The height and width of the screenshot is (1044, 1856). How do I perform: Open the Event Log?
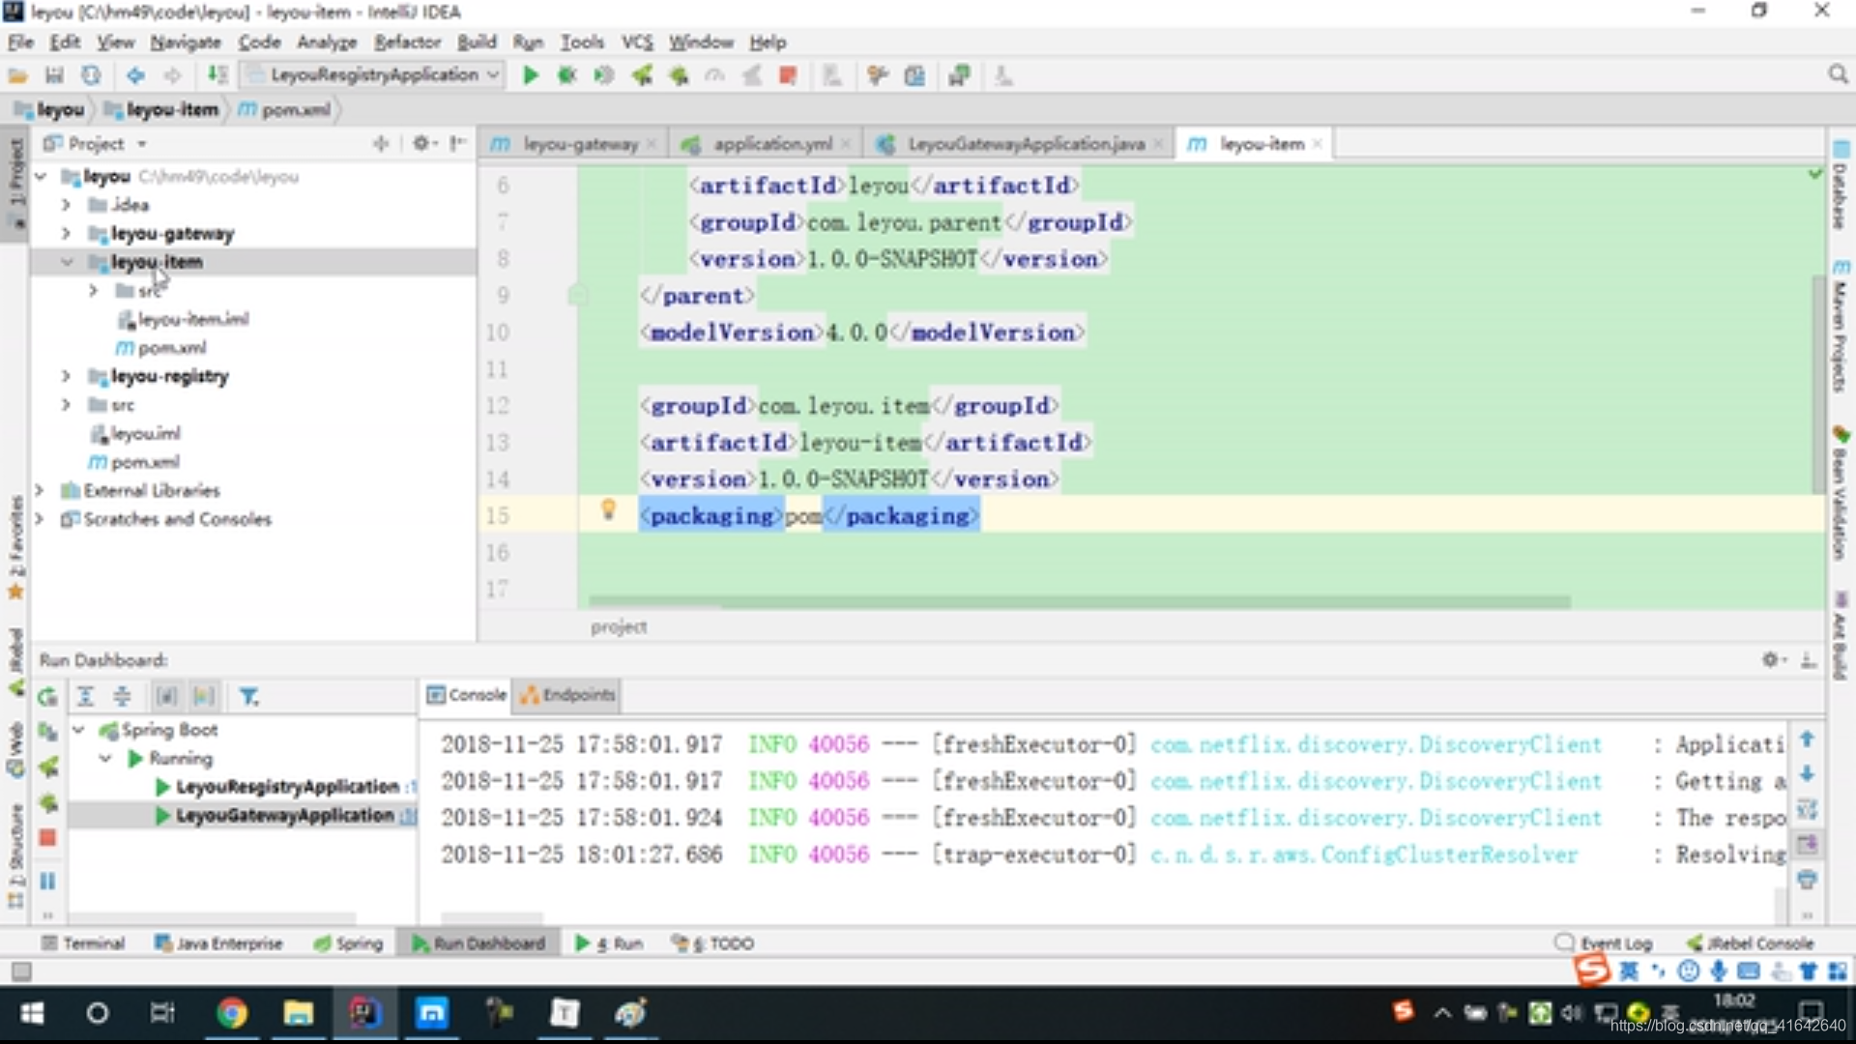pos(1605,943)
